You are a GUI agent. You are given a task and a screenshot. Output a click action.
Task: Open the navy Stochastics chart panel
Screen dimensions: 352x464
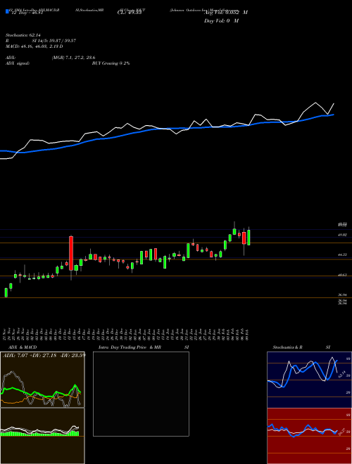pos(309,380)
